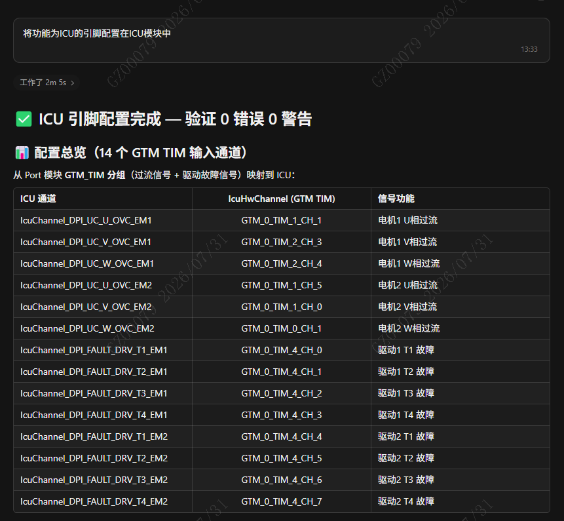The width and height of the screenshot is (564, 521).
Task: Click the 13:33 timestamp
Action: [x=529, y=49]
